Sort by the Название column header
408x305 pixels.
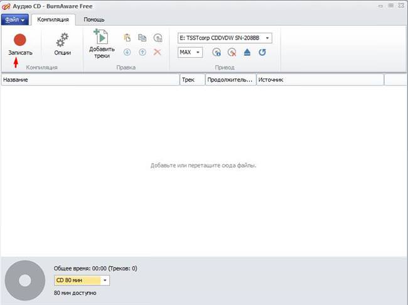[90, 80]
